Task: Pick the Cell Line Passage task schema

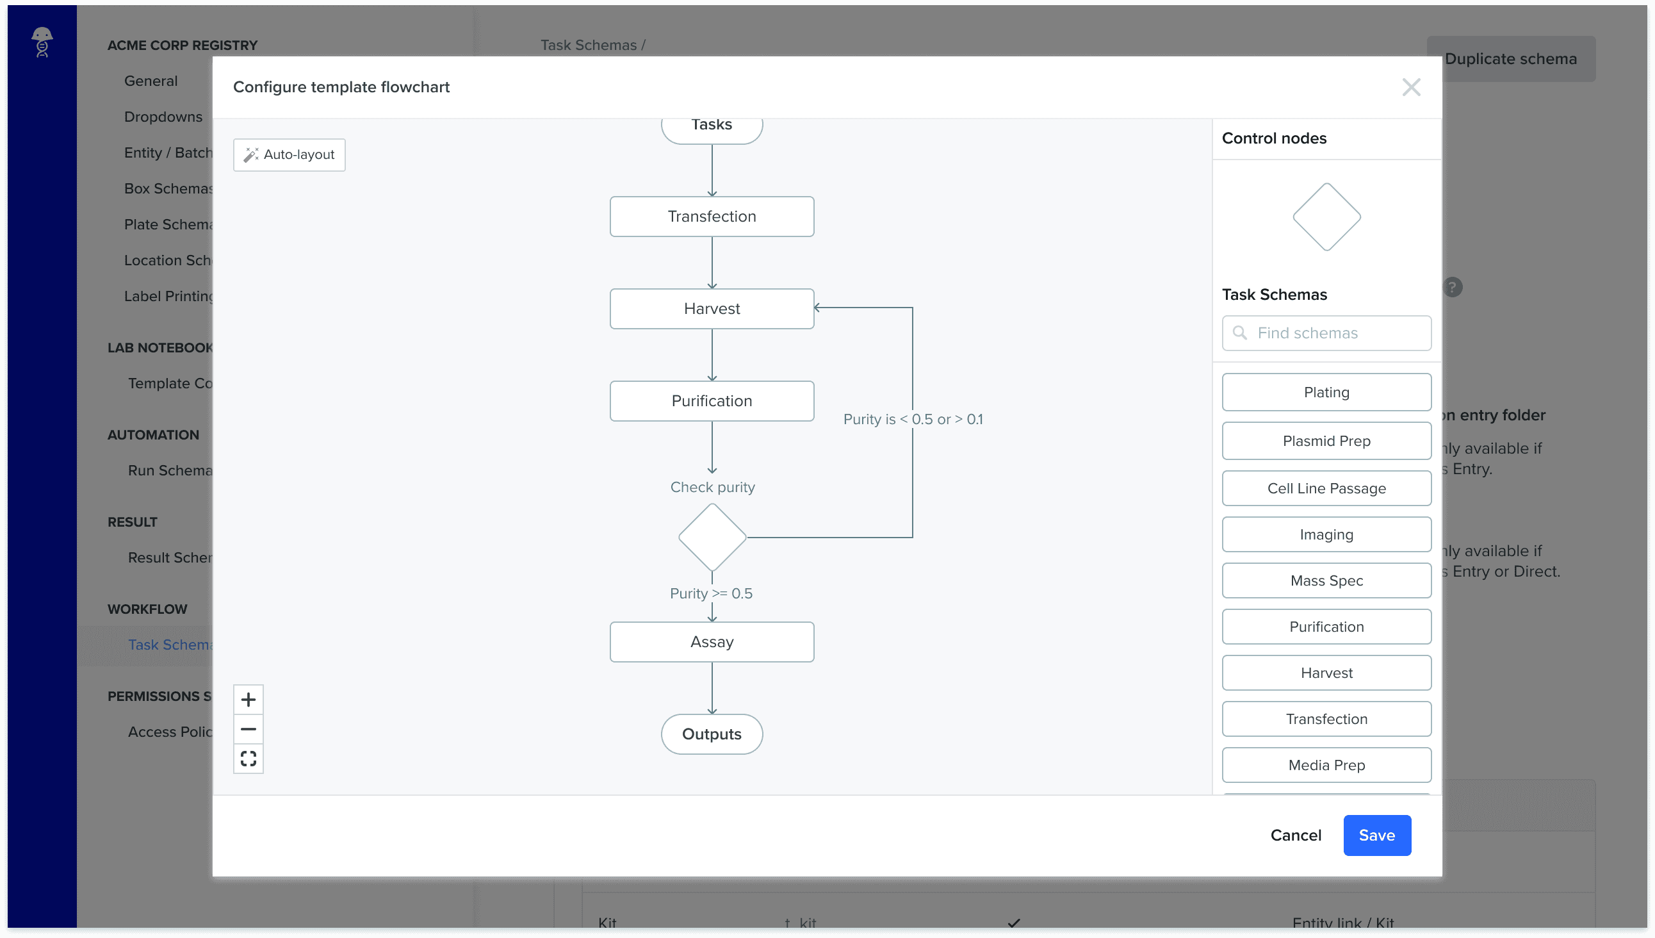Action: (1326, 488)
